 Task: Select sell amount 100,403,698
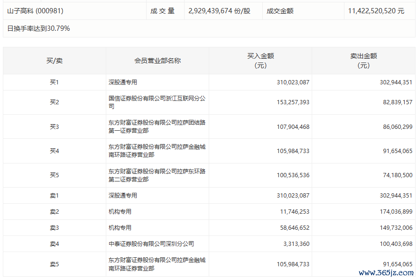pos(396,244)
